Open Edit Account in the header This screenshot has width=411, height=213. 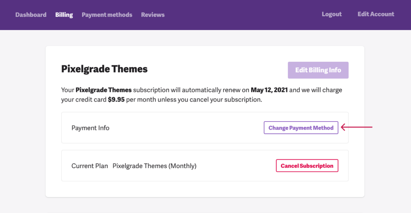point(376,14)
